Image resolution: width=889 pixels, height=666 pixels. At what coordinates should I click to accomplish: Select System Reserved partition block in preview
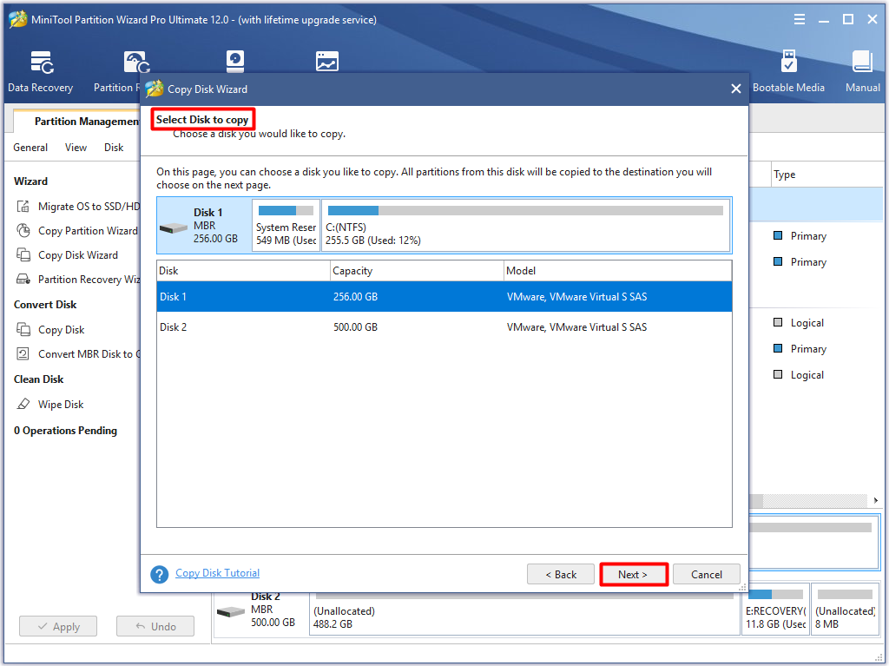[286, 225]
